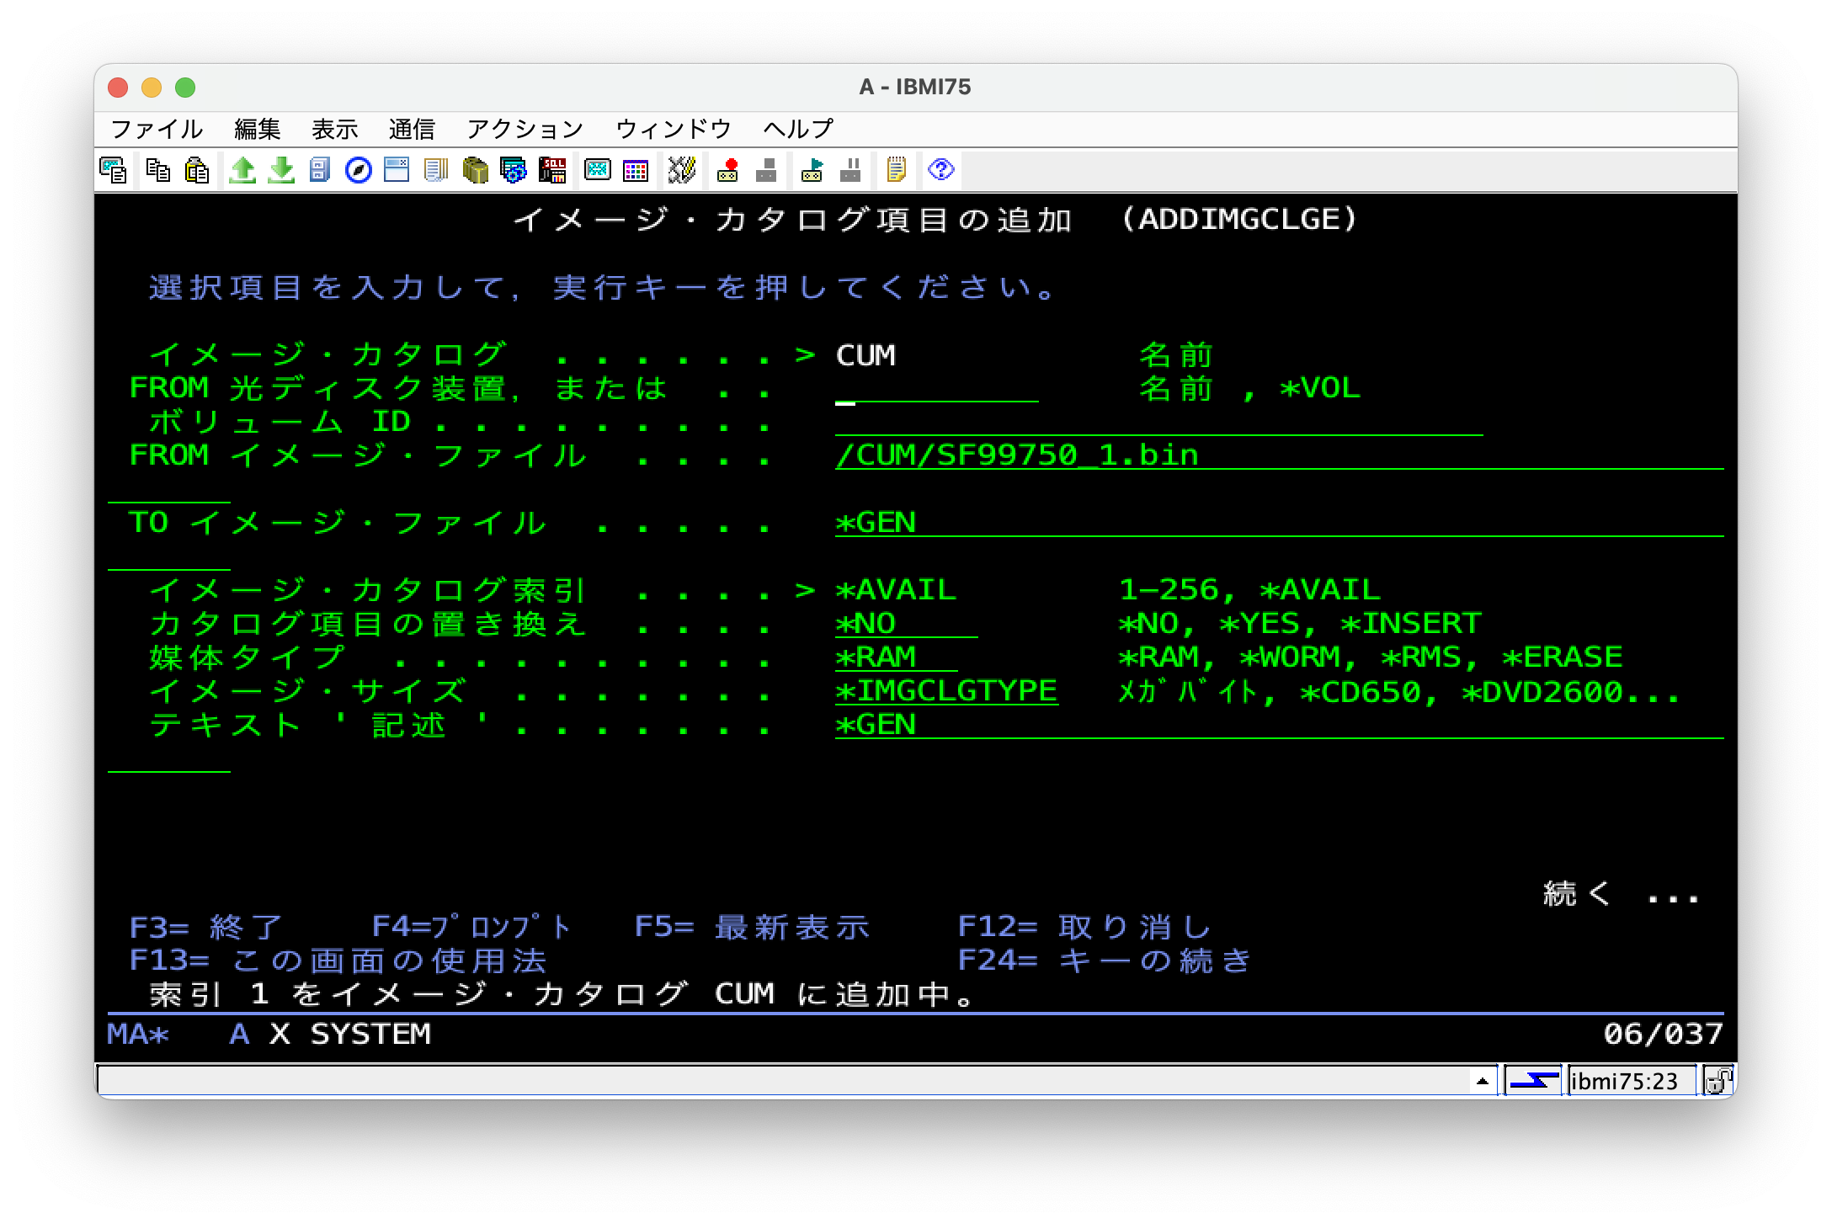This screenshot has height=1224, width=1832.
Task: Click the /CUM/SF99750_1.bin input field
Action: (1017, 455)
